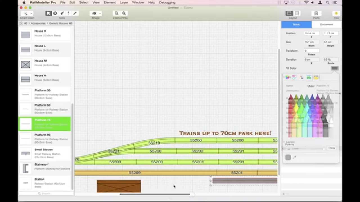The height and width of the screenshot is (202, 360).
Task: Click the canvas horizontal scrollbar thumb
Action: coord(155,194)
